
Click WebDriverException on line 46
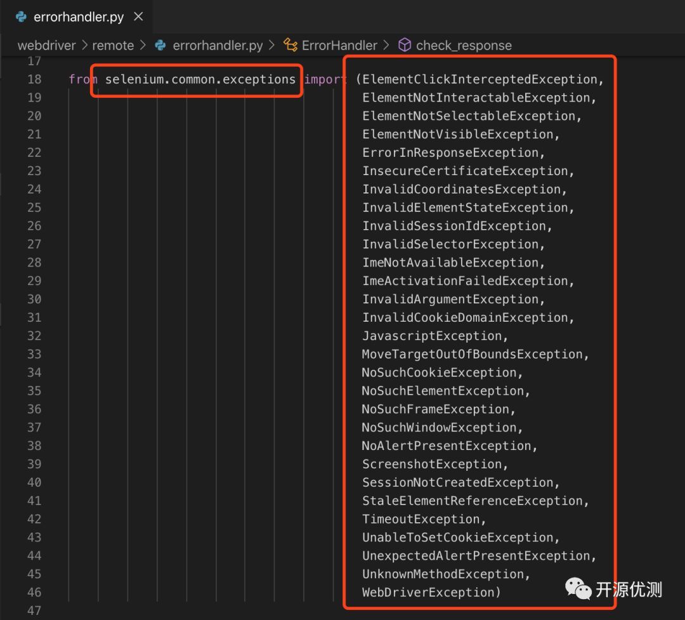pos(429,593)
